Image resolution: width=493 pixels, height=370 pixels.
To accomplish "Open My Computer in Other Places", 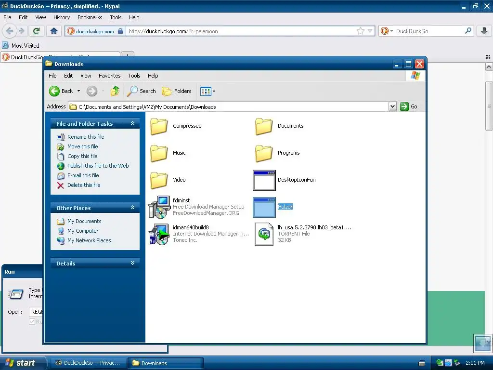I will (x=83, y=231).
